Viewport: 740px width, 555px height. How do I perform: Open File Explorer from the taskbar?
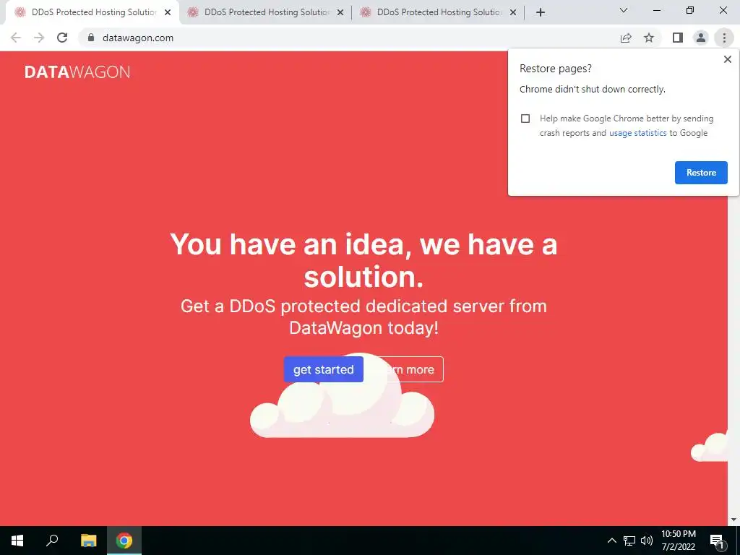pos(88,541)
